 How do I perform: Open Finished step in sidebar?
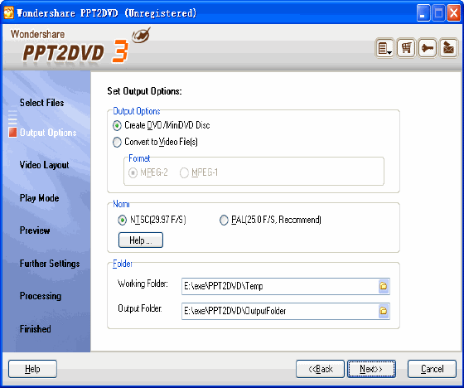(x=35, y=329)
